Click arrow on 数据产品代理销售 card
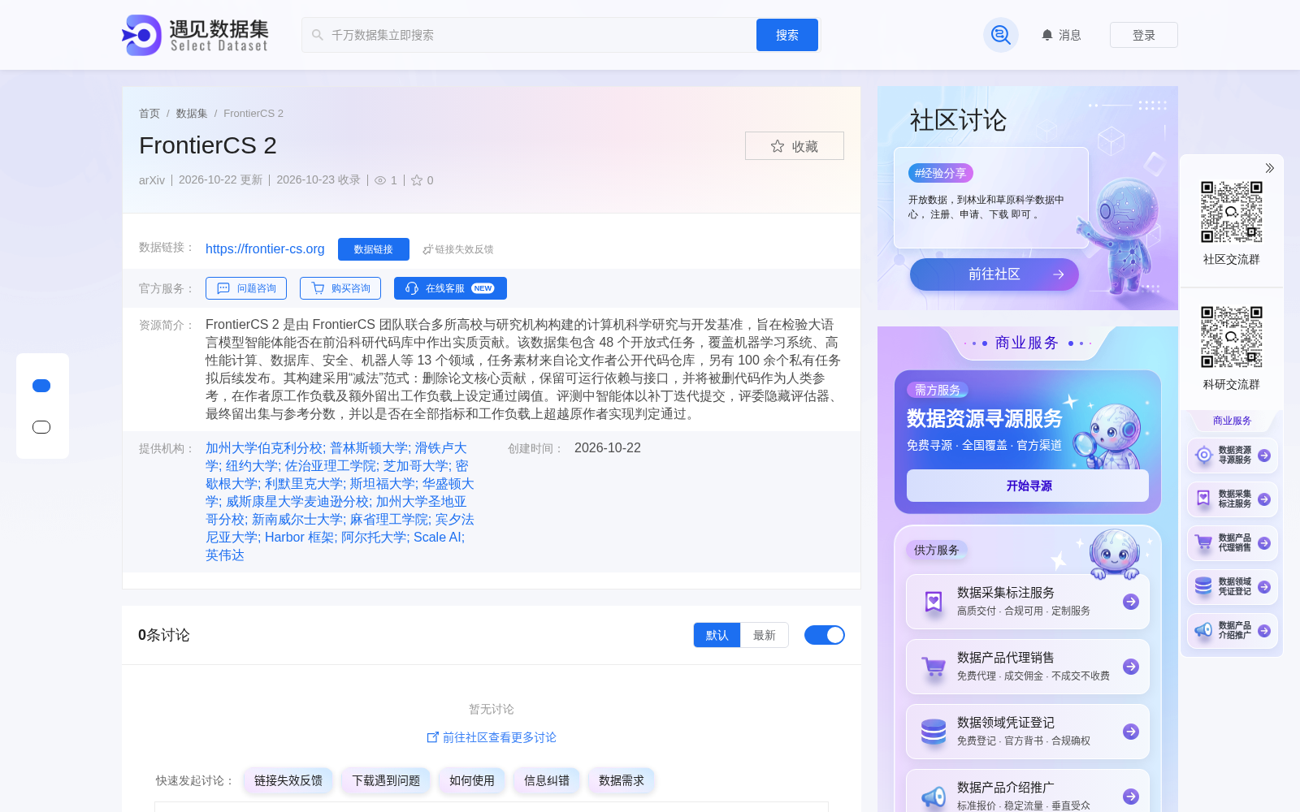Image resolution: width=1300 pixels, height=812 pixels. coord(1131,667)
